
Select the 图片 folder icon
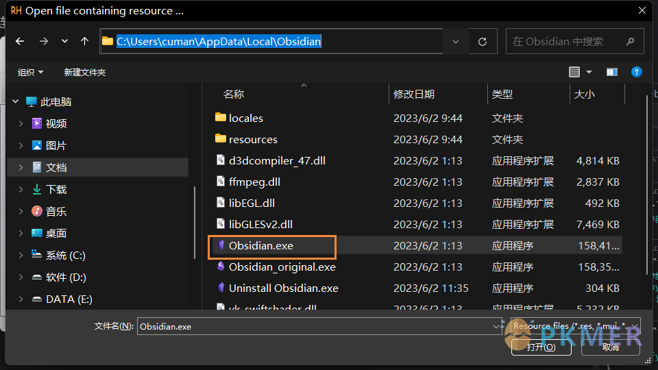point(37,145)
